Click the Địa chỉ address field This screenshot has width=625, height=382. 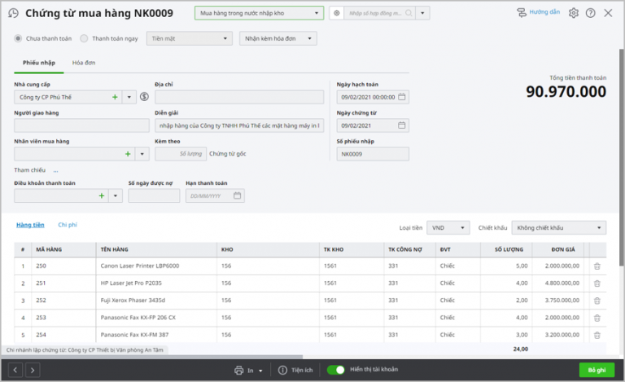(x=239, y=97)
